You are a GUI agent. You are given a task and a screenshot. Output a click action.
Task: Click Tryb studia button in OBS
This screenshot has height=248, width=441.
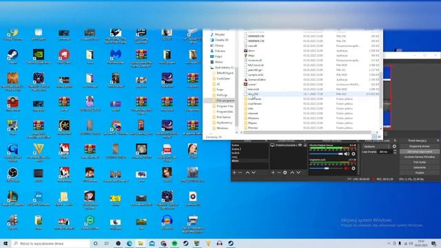(420, 163)
